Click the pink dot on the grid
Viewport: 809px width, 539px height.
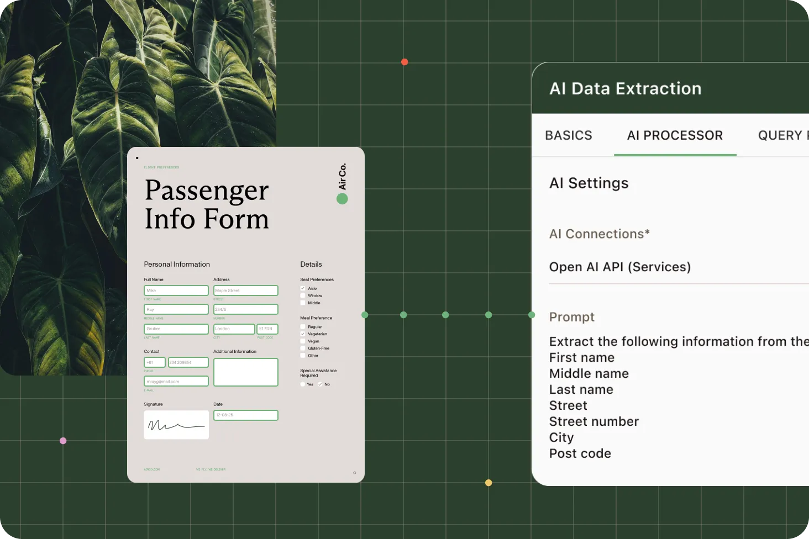point(63,441)
